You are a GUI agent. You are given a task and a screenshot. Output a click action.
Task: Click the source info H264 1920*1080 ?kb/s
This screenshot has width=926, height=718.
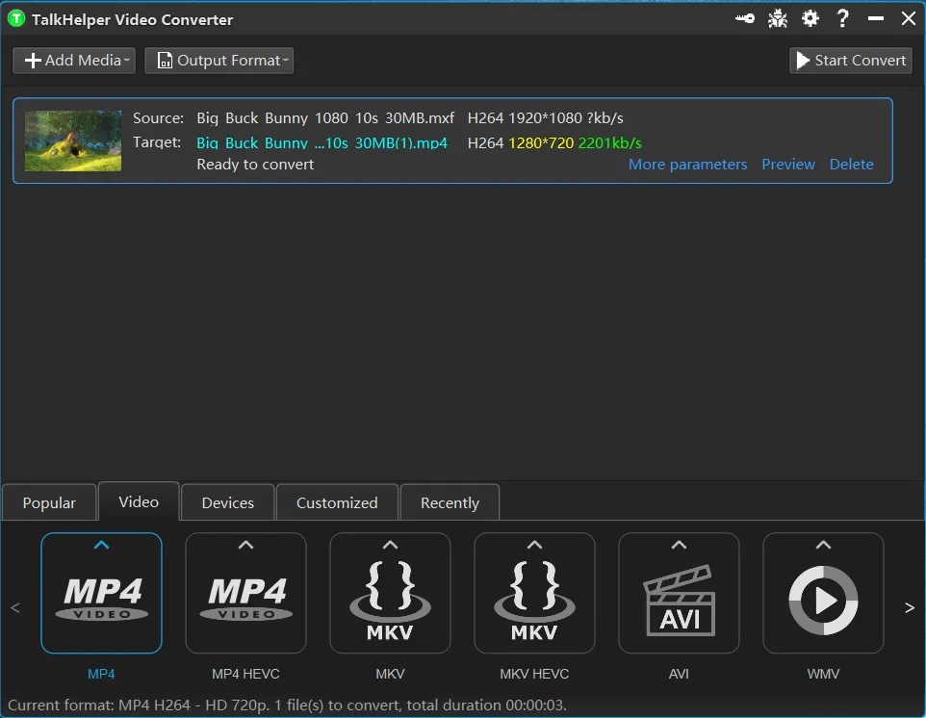coord(545,118)
